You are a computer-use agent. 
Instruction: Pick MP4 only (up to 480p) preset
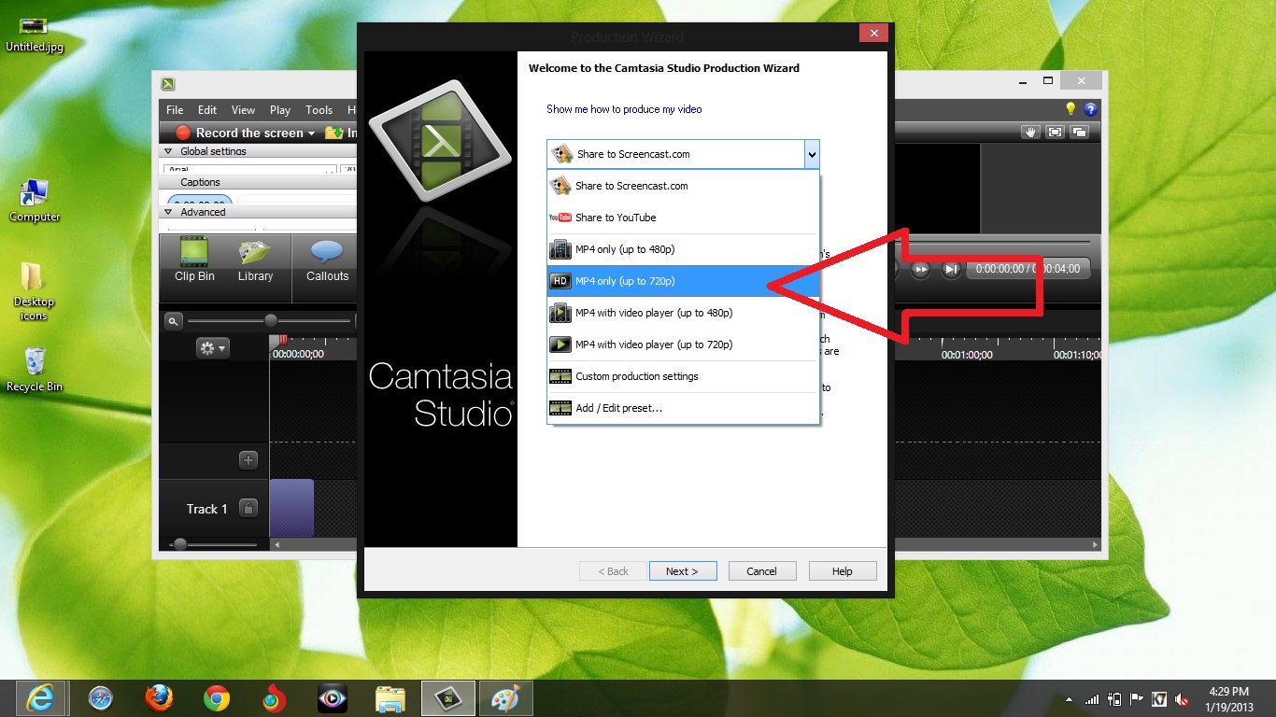[683, 249]
